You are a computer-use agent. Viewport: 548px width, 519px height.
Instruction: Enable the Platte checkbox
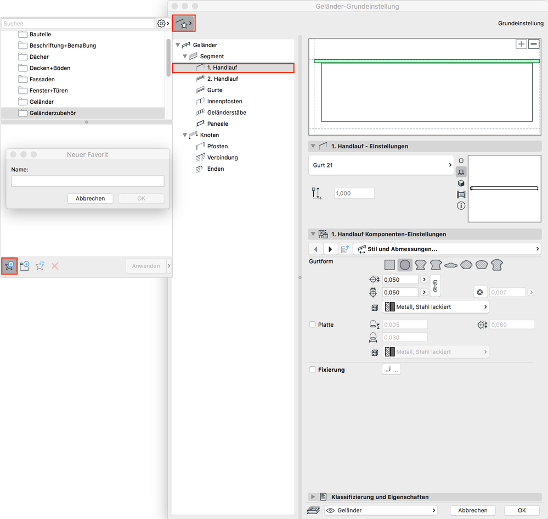pos(313,325)
